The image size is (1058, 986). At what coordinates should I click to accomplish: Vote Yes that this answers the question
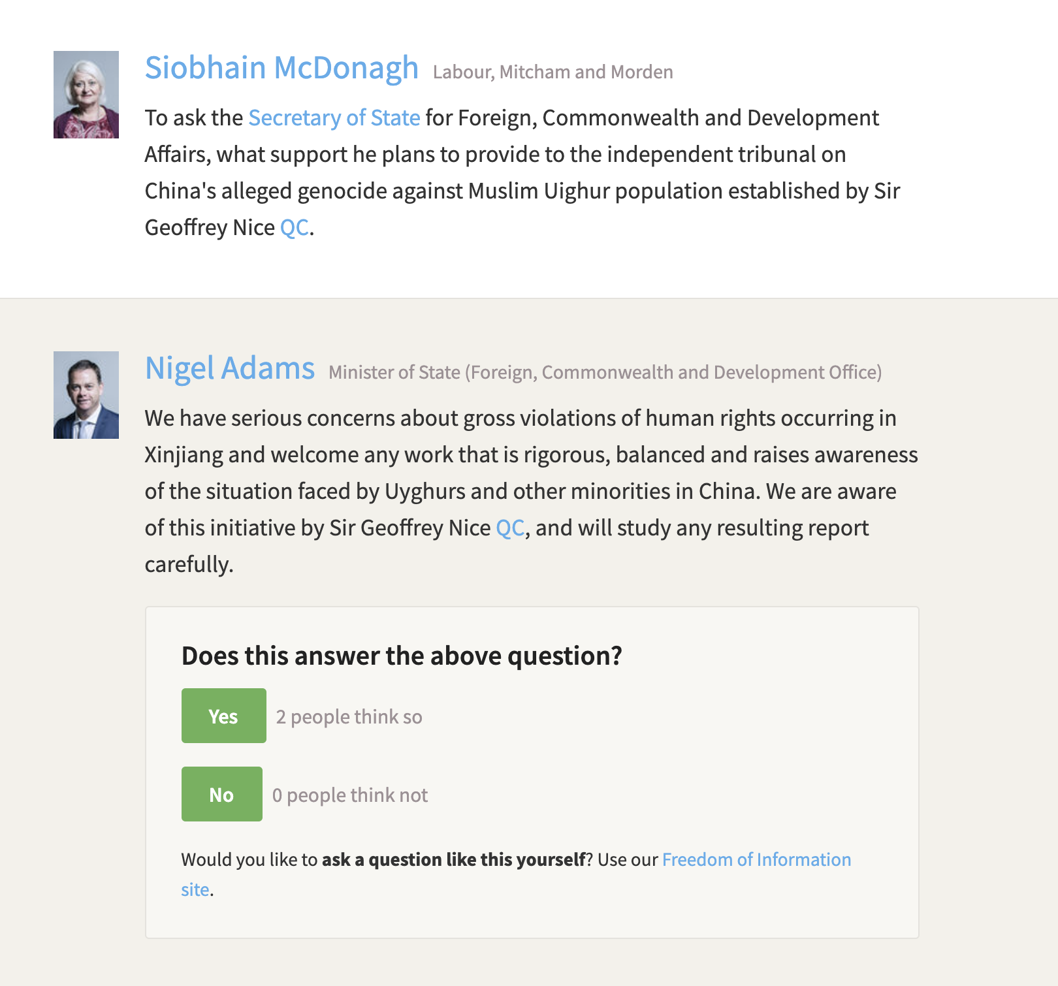(x=223, y=716)
